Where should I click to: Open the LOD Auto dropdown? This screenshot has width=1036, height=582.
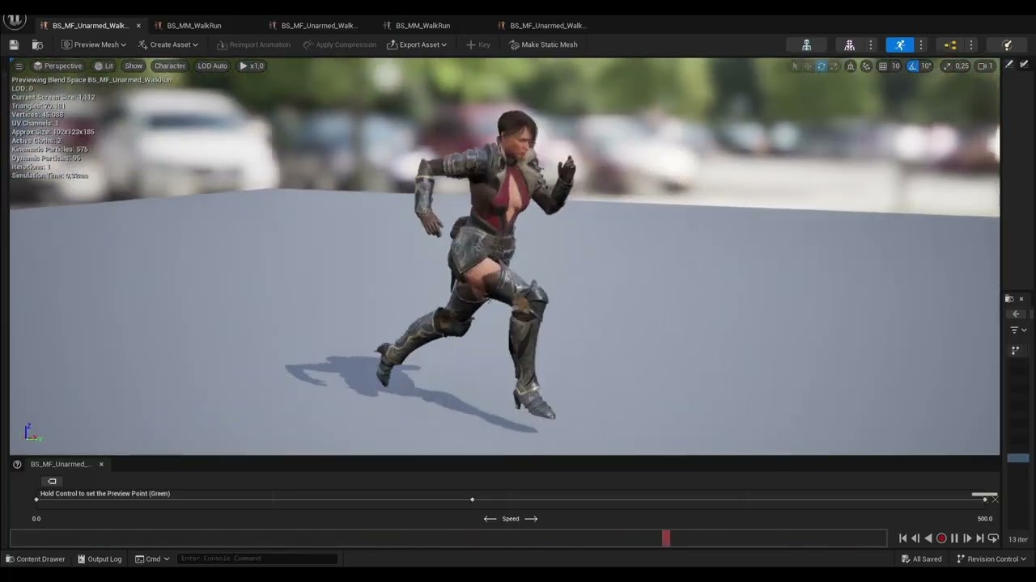[x=212, y=65]
